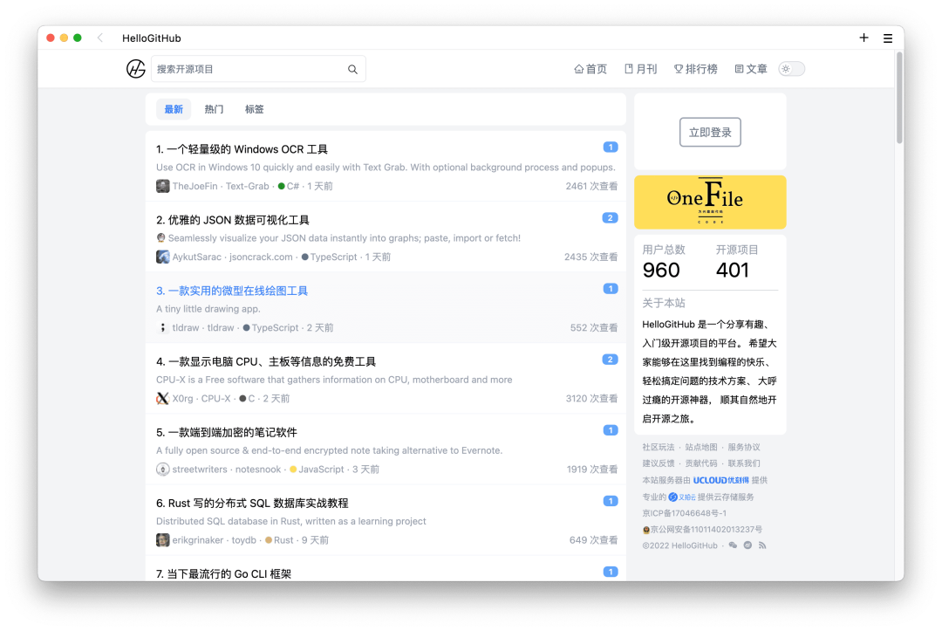The height and width of the screenshot is (631, 942).
Task: Switch to the 热门 tab
Action: click(214, 109)
